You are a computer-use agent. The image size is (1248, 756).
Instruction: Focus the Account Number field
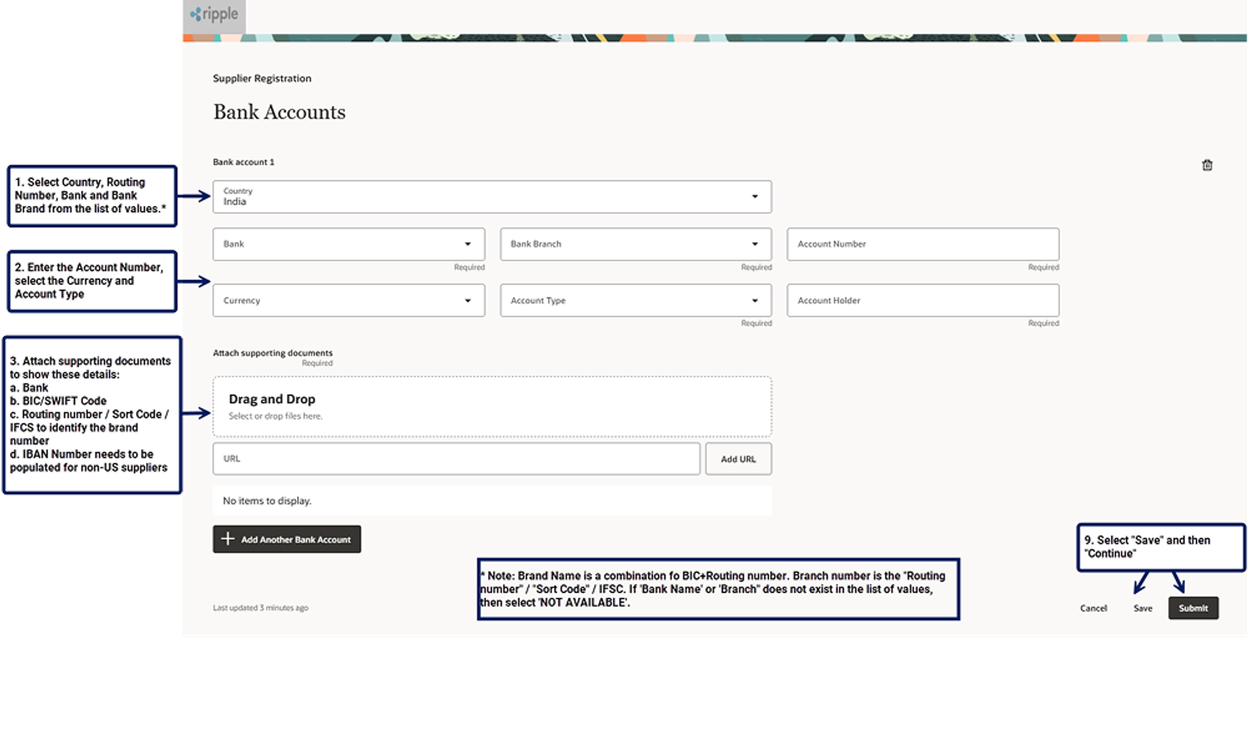pyautogui.click(x=923, y=244)
